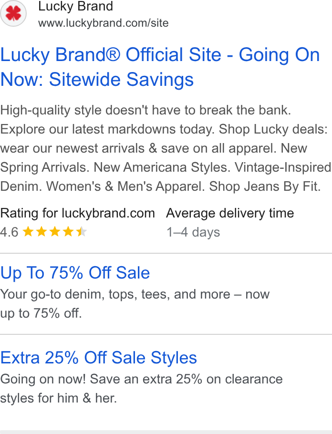Select the 4.6 rating number
The width and height of the screenshot is (332, 434).
9,232
